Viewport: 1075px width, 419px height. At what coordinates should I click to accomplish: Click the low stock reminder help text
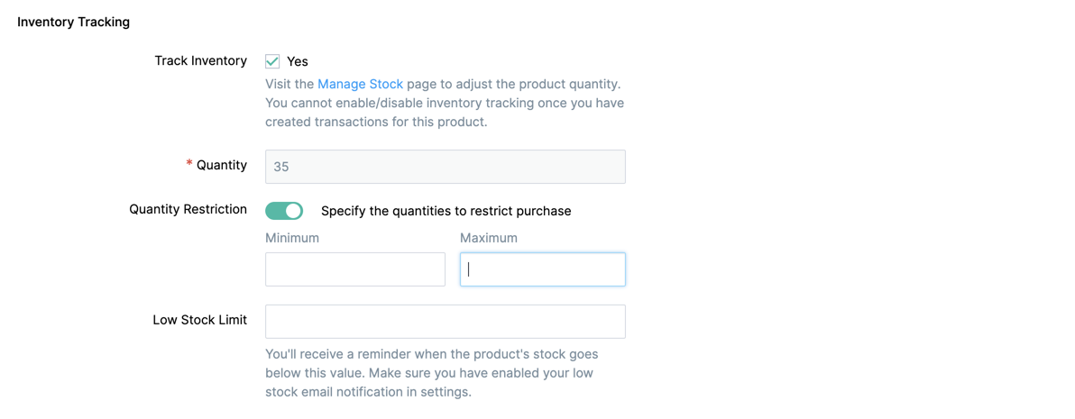(431, 373)
